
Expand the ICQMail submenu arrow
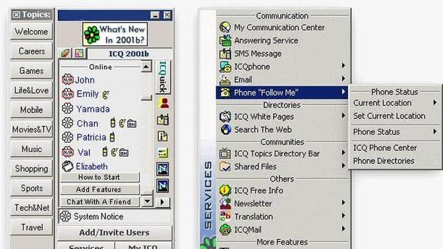click(x=343, y=229)
